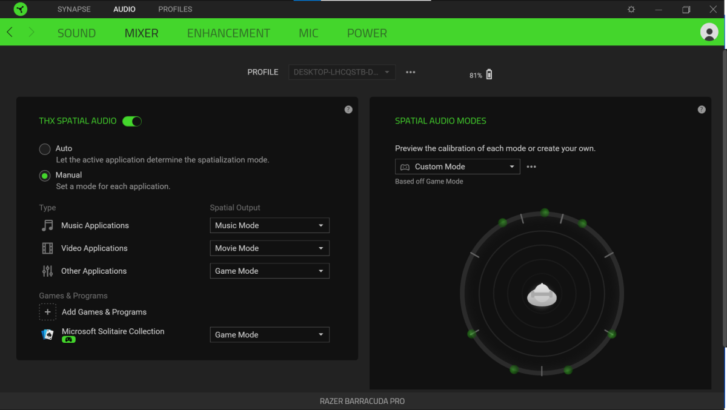Select the front right speaker dot
Screen dimensions: 727x410
tap(582, 223)
